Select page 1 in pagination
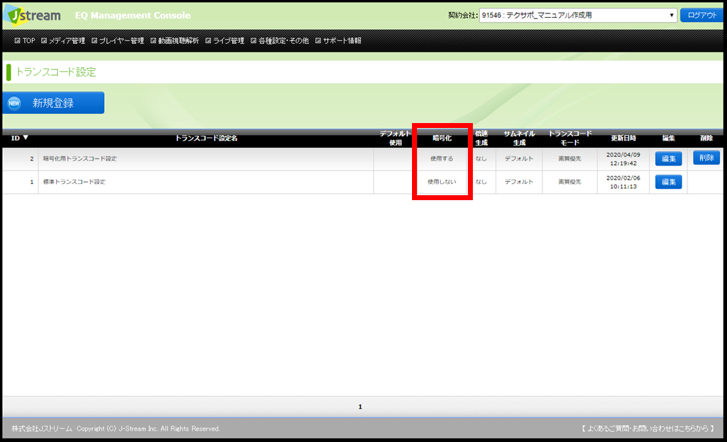 click(x=360, y=407)
